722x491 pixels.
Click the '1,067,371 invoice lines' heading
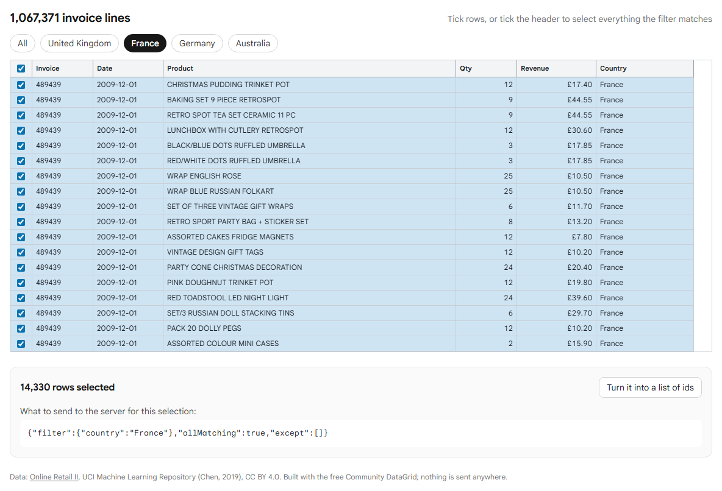[70, 18]
